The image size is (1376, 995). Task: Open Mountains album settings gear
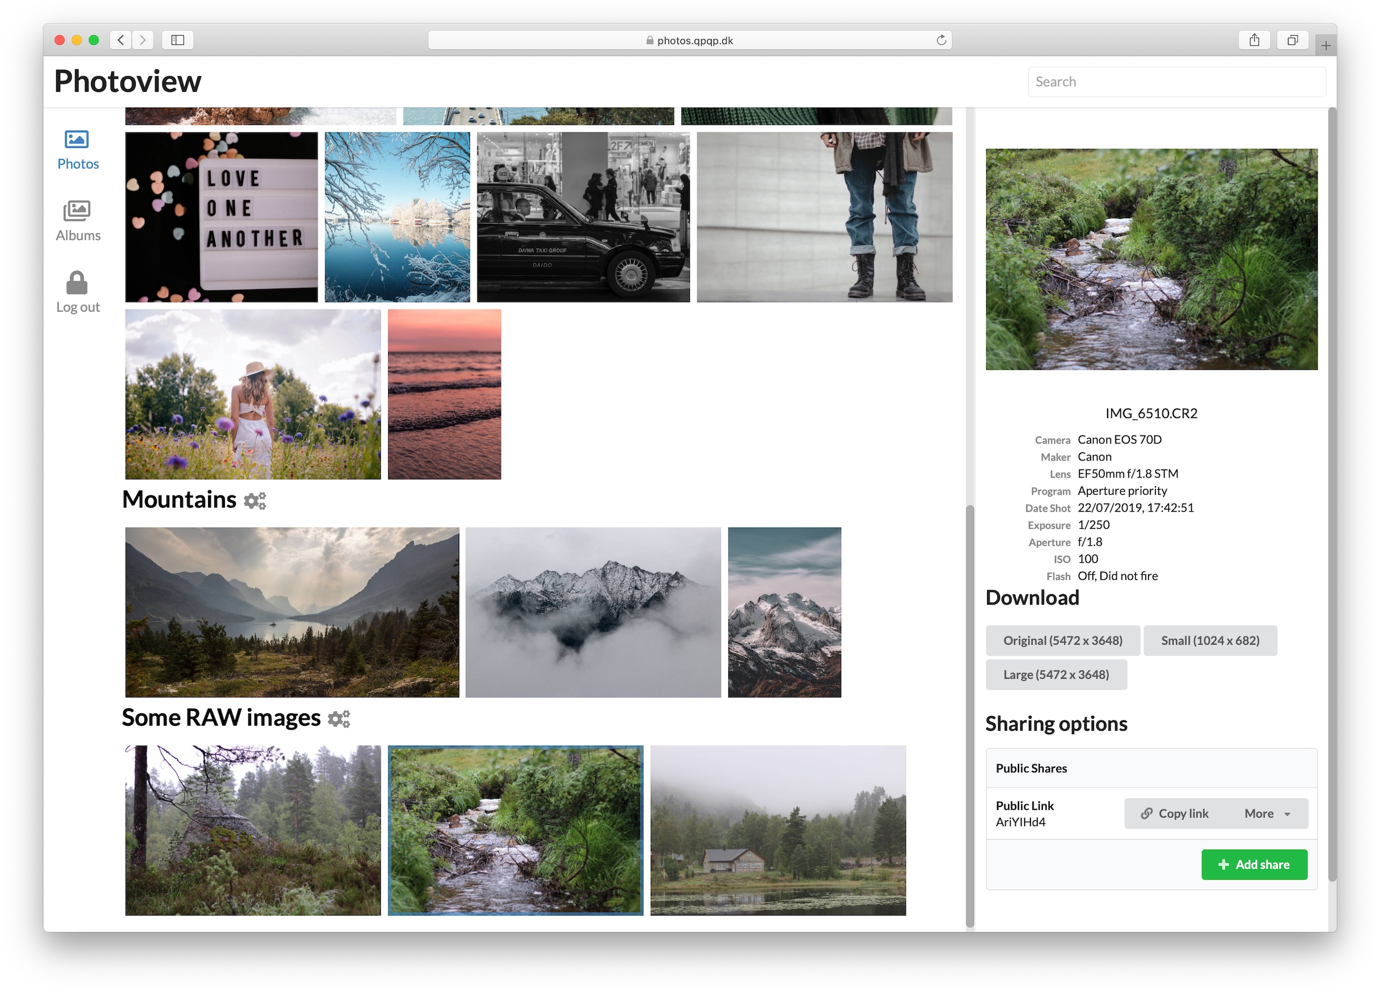(255, 501)
